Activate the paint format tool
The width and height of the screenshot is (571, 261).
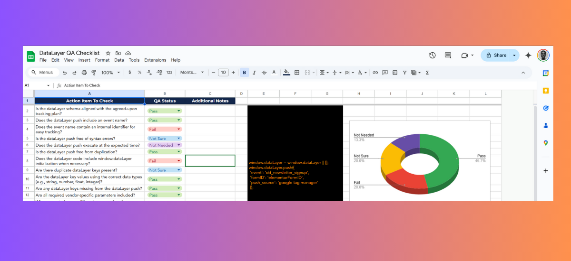(x=94, y=73)
